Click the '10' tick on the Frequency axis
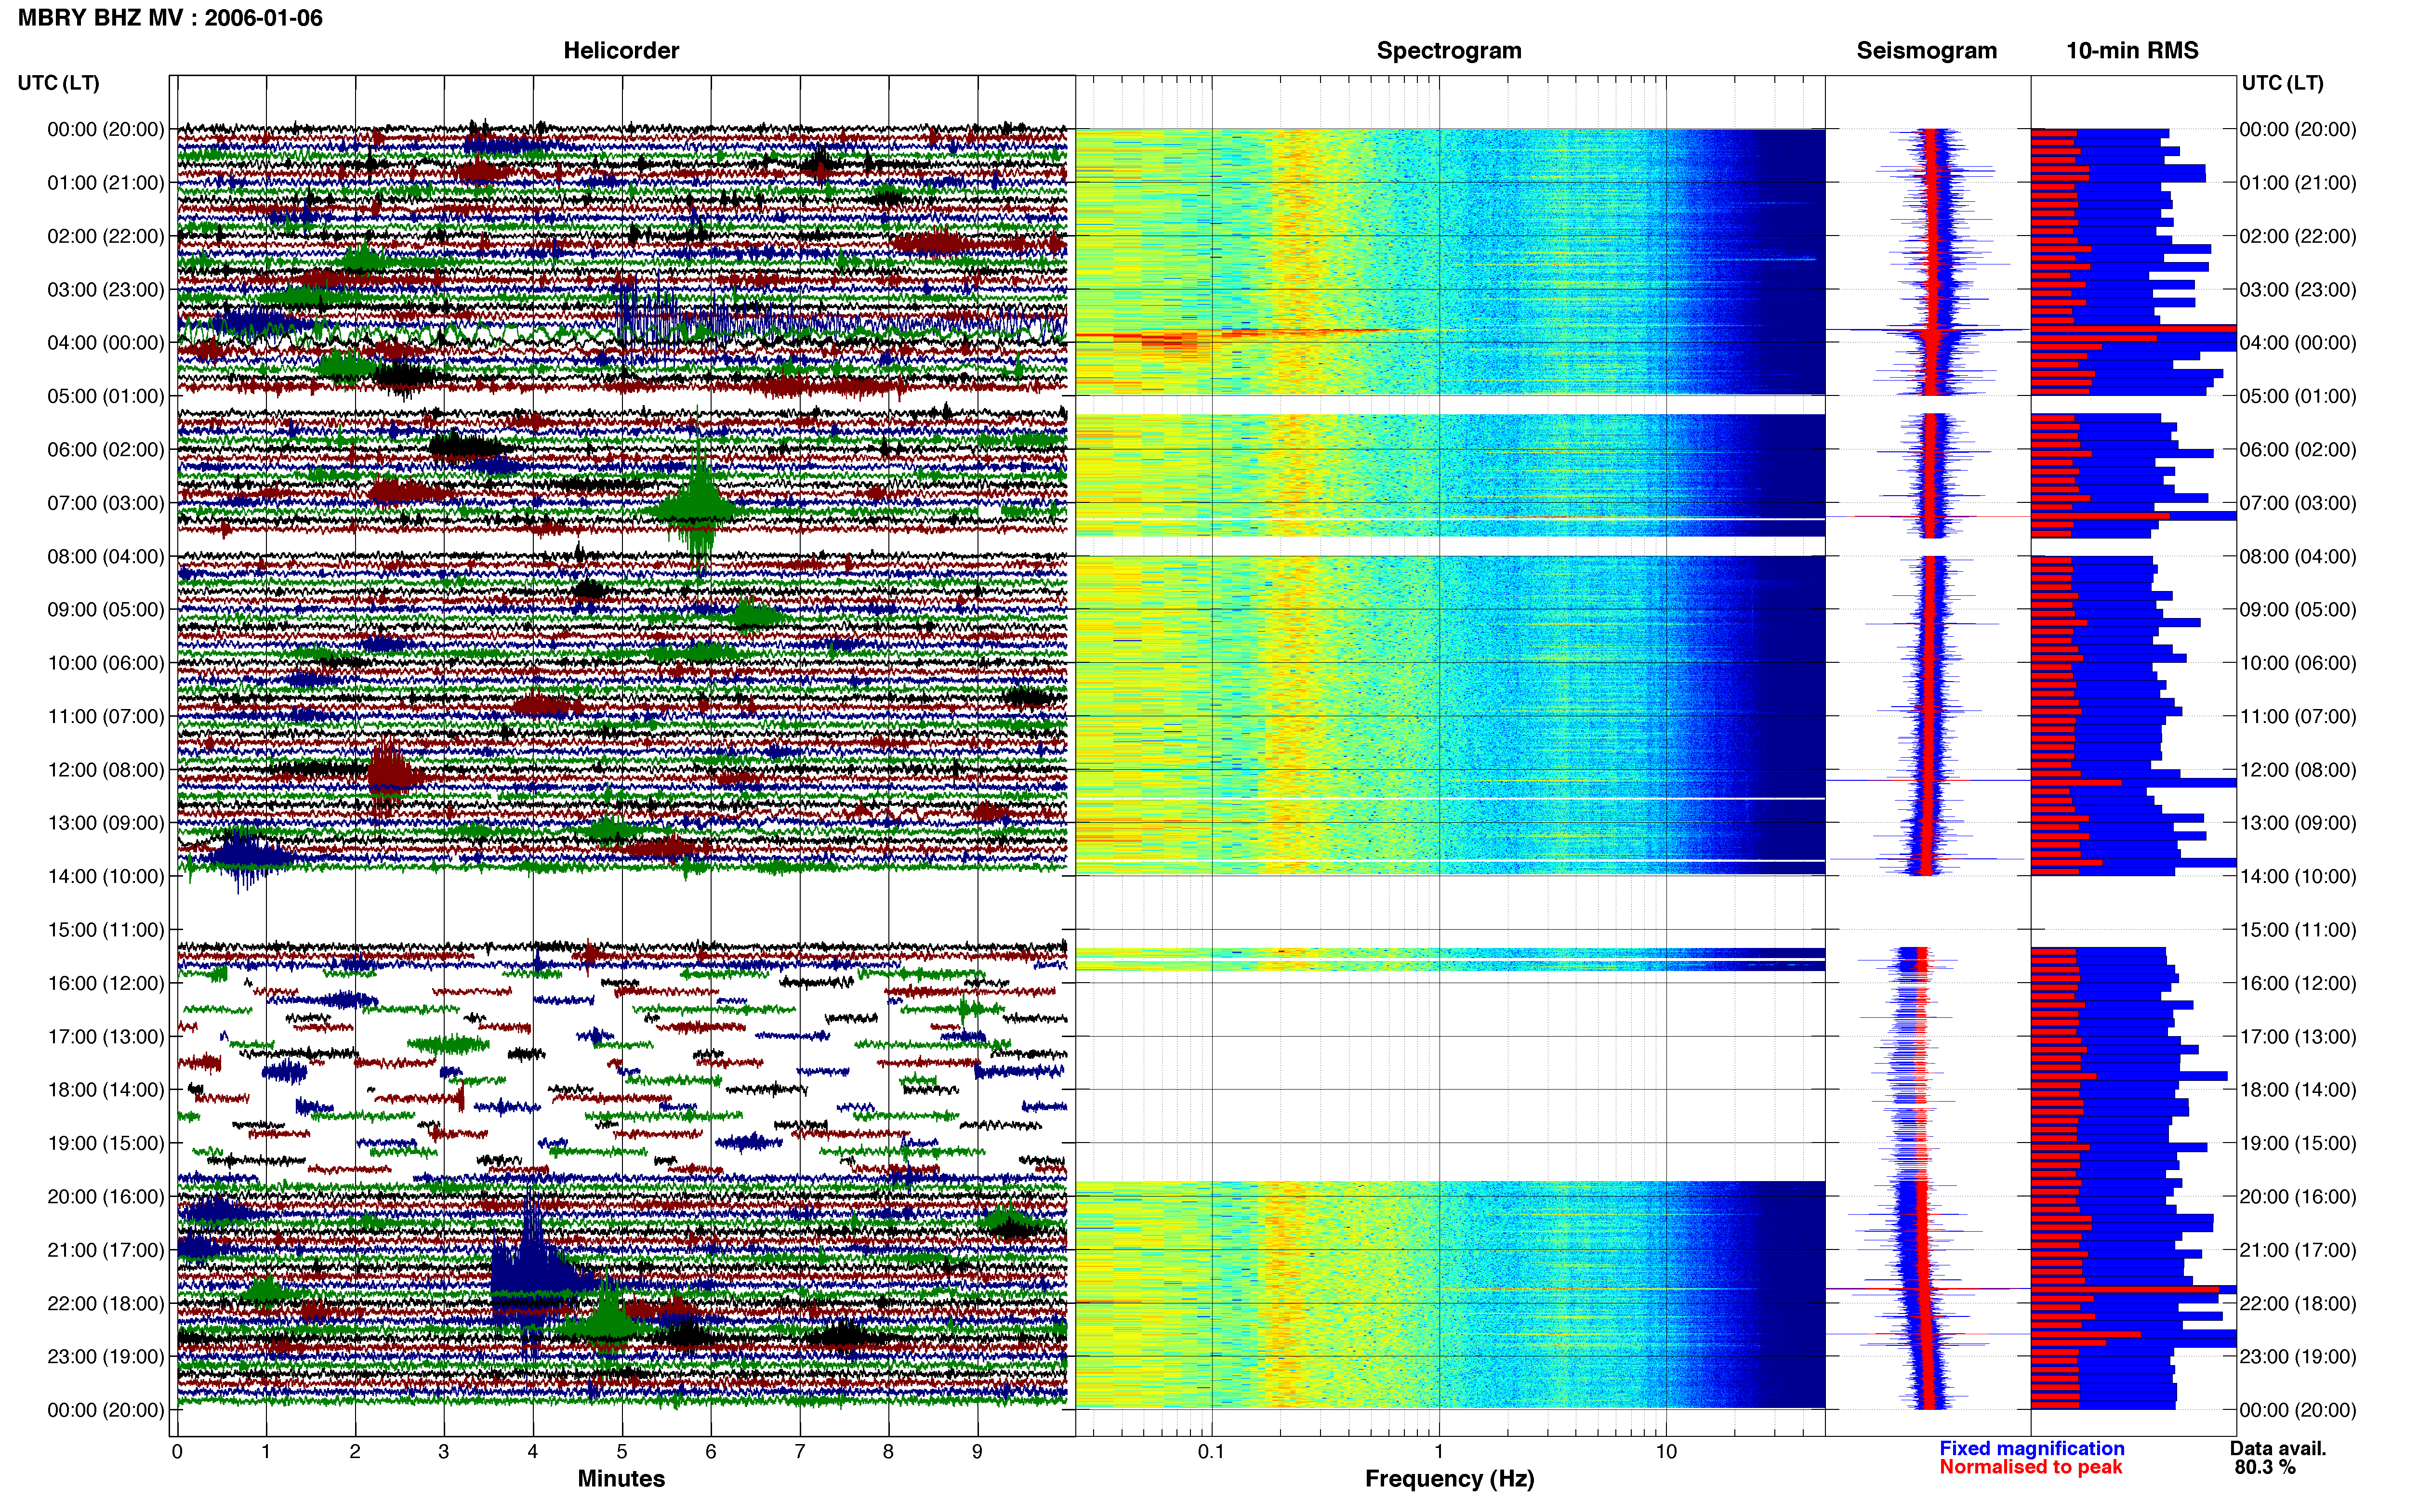Image resolution: width=2418 pixels, height=1512 pixels. pyautogui.click(x=1666, y=1452)
